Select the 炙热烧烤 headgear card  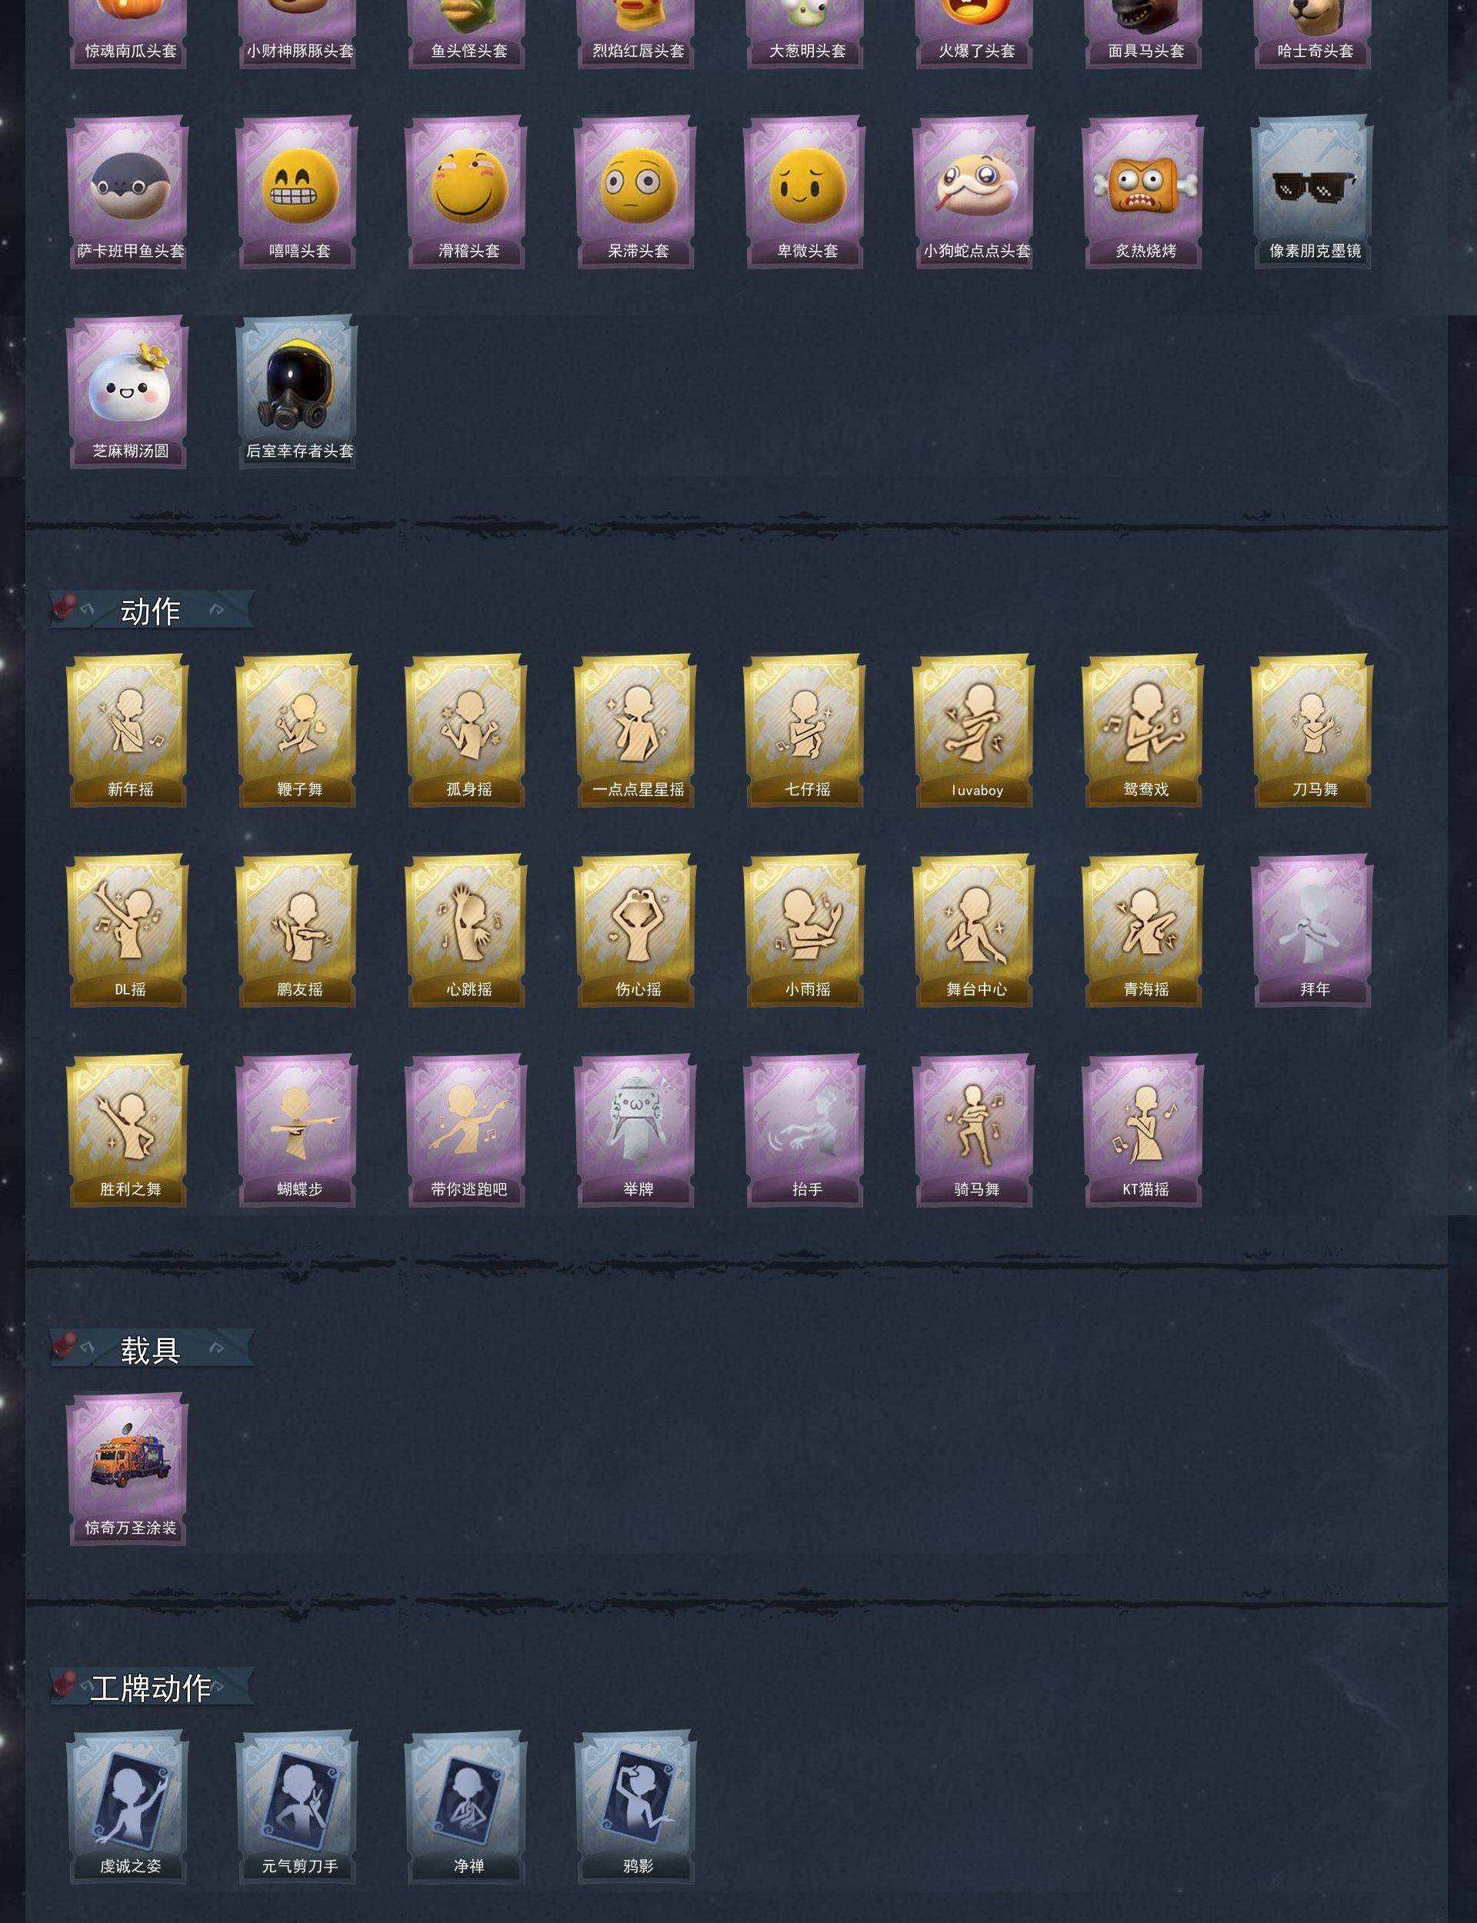pos(1143,192)
